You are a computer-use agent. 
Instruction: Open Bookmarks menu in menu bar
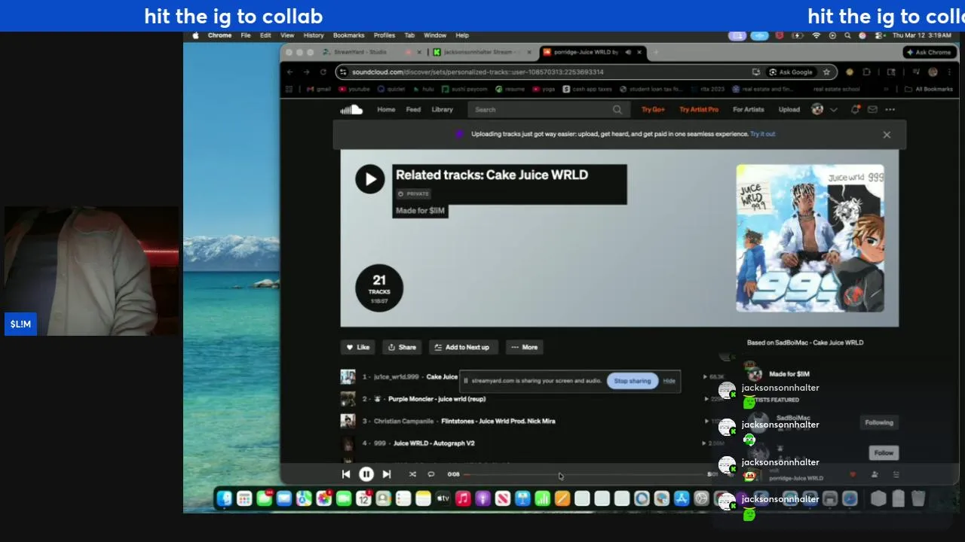[348, 35]
